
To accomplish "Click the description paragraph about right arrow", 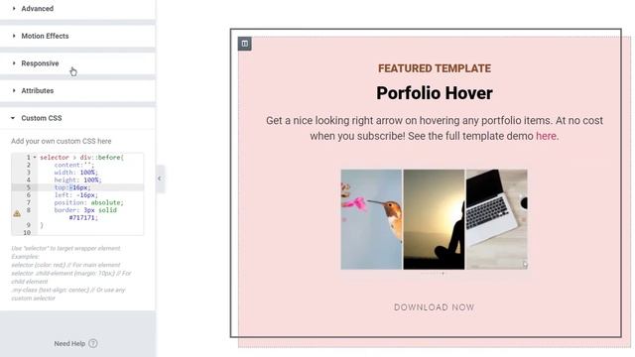I will point(435,128).
